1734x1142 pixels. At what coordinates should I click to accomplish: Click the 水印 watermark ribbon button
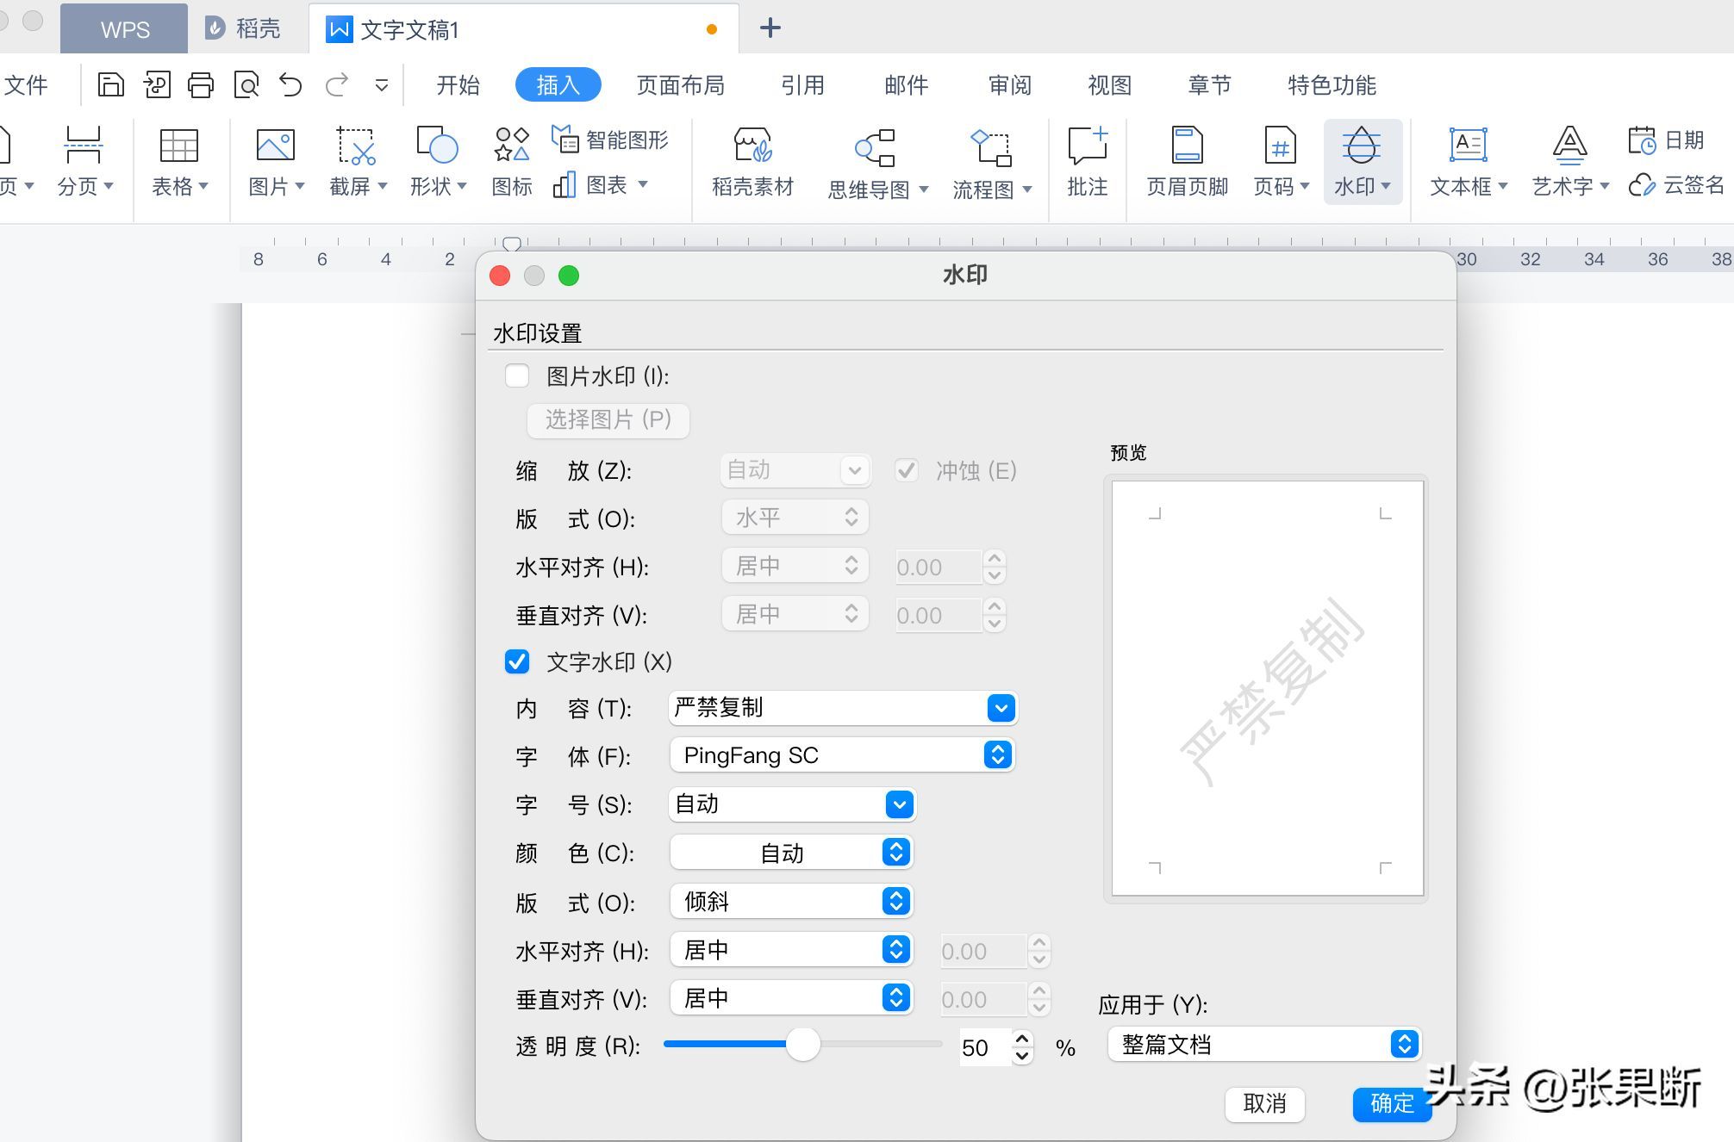pos(1363,161)
